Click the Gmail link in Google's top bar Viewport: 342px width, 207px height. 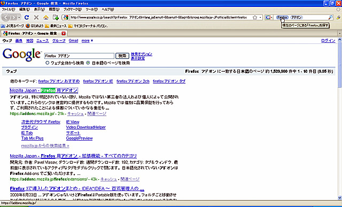pyautogui.click(x=73, y=41)
